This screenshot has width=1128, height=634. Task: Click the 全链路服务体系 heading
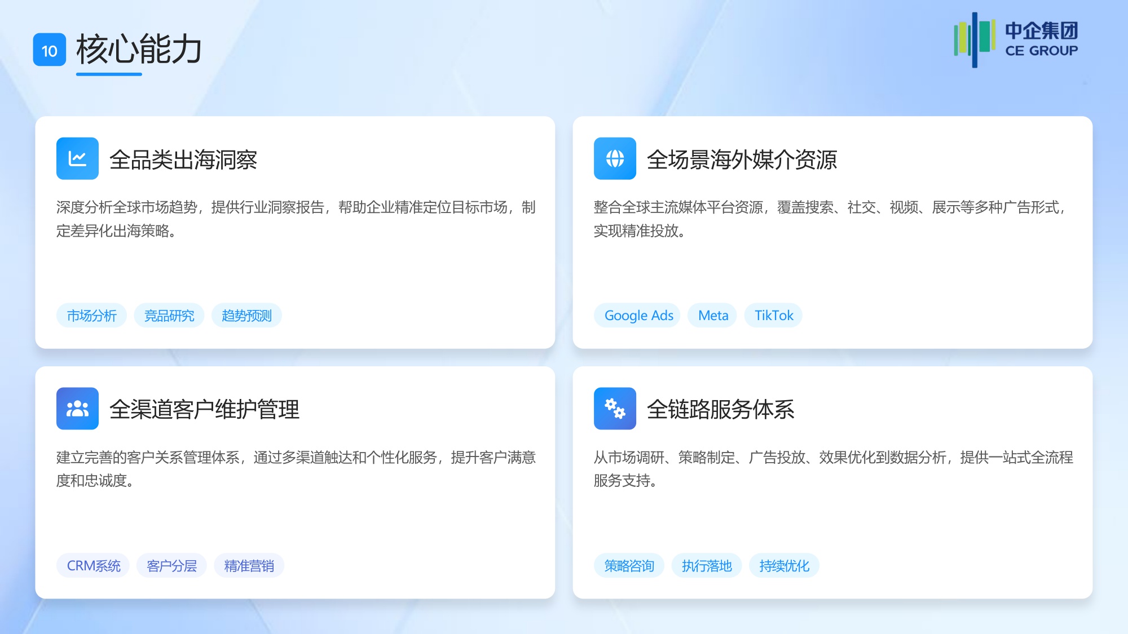coord(721,410)
